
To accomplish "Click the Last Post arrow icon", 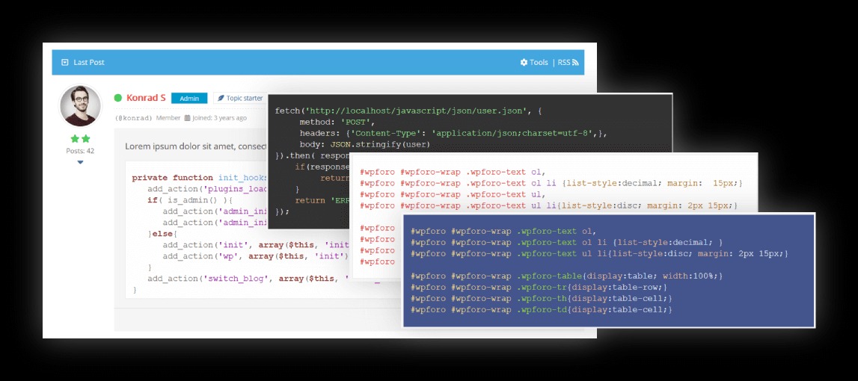I will coord(65,63).
